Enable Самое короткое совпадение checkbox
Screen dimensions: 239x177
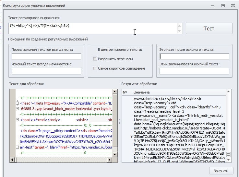[95, 68]
